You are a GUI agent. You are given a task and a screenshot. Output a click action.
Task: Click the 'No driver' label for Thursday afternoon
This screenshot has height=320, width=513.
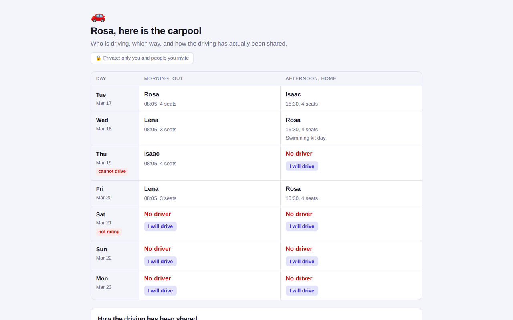coord(299,154)
